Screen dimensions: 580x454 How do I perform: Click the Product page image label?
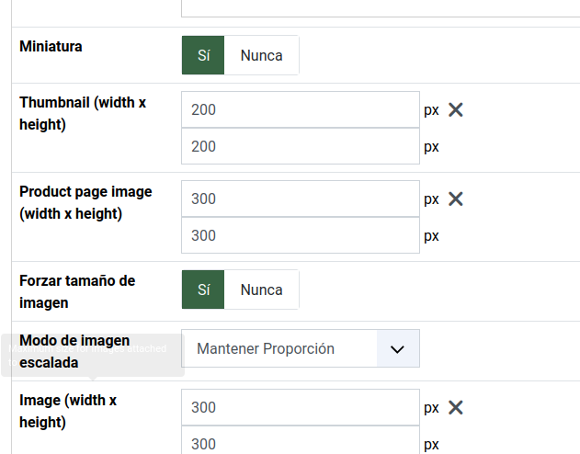pos(85,202)
